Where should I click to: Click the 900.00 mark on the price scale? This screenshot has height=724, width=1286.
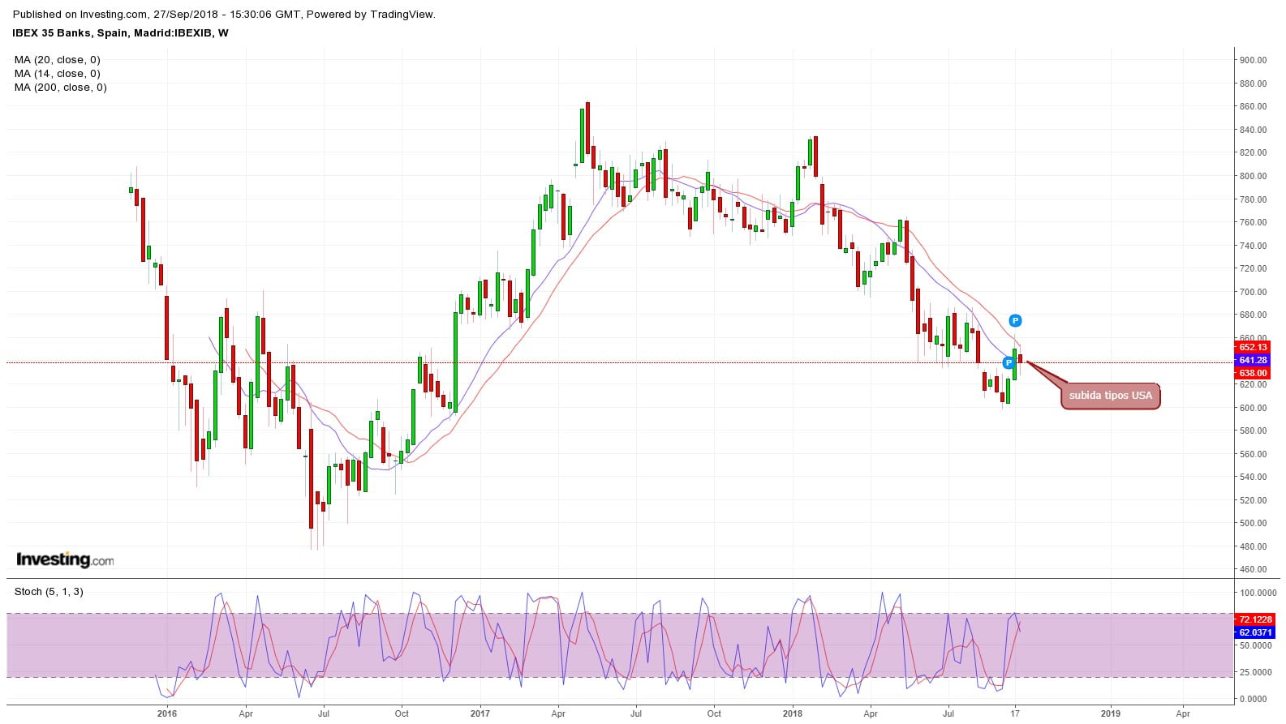coord(1253,60)
